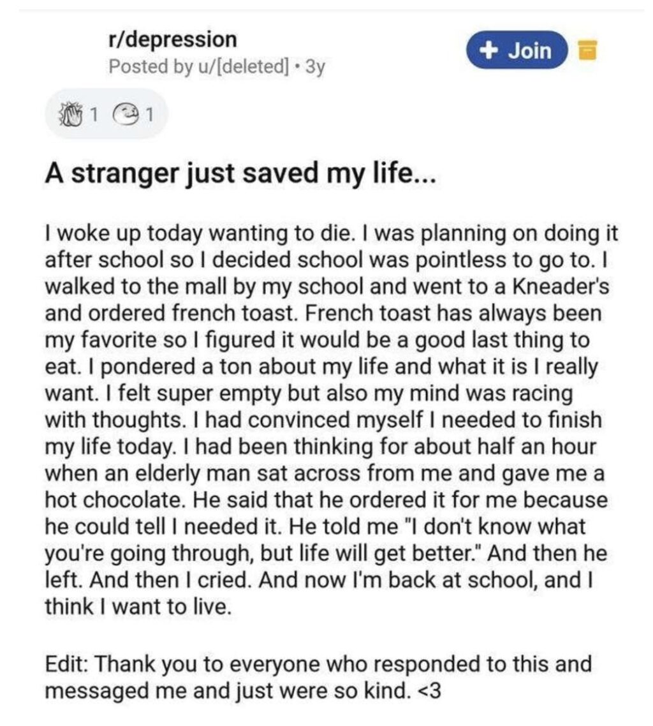
Task: Open the r/depression subreddit link
Action: click(173, 40)
